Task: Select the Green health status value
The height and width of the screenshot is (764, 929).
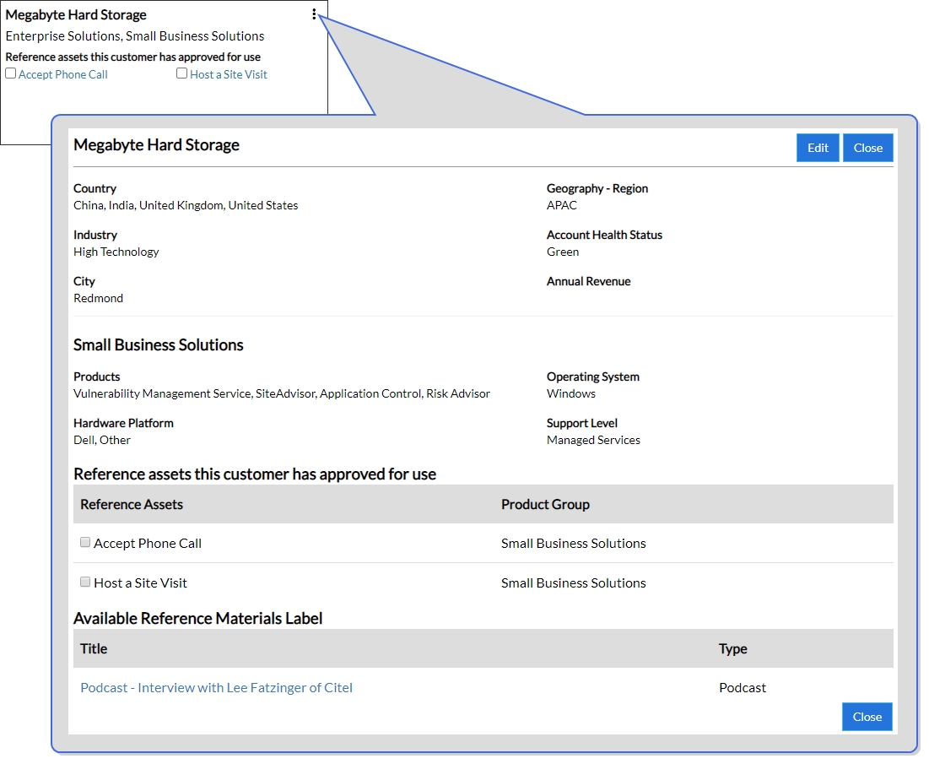Action: point(563,252)
